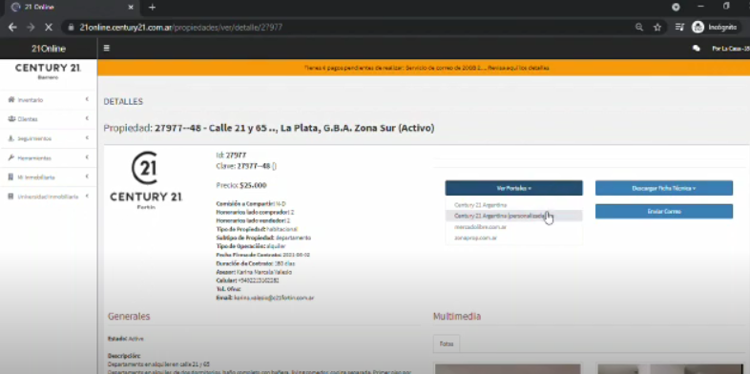Click the Enviar Correo button
750x374 pixels.
pos(664,212)
